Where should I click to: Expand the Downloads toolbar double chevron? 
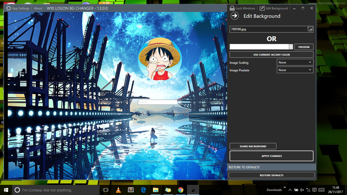point(285,188)
